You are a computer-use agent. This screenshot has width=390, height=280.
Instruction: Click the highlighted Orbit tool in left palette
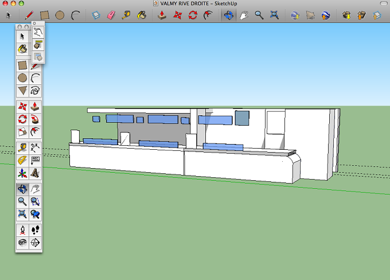point(22,189)
